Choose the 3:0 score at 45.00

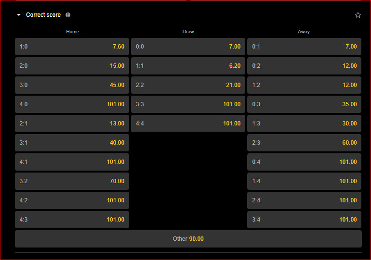[x=72, y=85]
